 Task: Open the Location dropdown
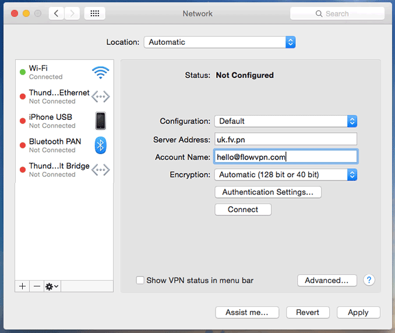[x=220, y=42]
